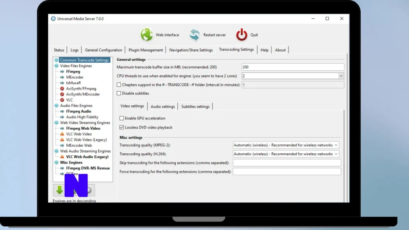Click warning icon beside VLC Web Video (Legacy)
The width and height of the screenshot is (409, 230).
[x=62, y=140]
